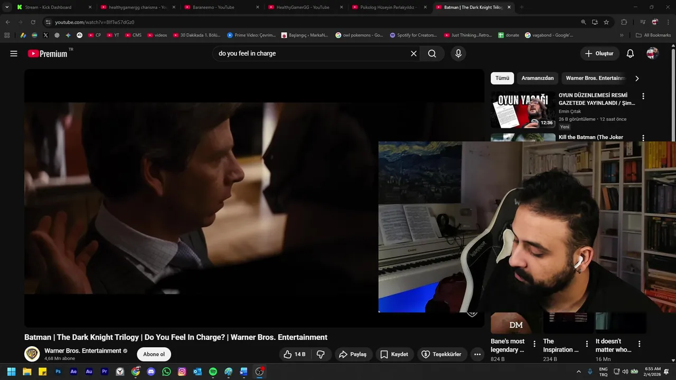Screen dimensions: 676x380
Task: Open YouTube notifications bell
Action: 630,53
